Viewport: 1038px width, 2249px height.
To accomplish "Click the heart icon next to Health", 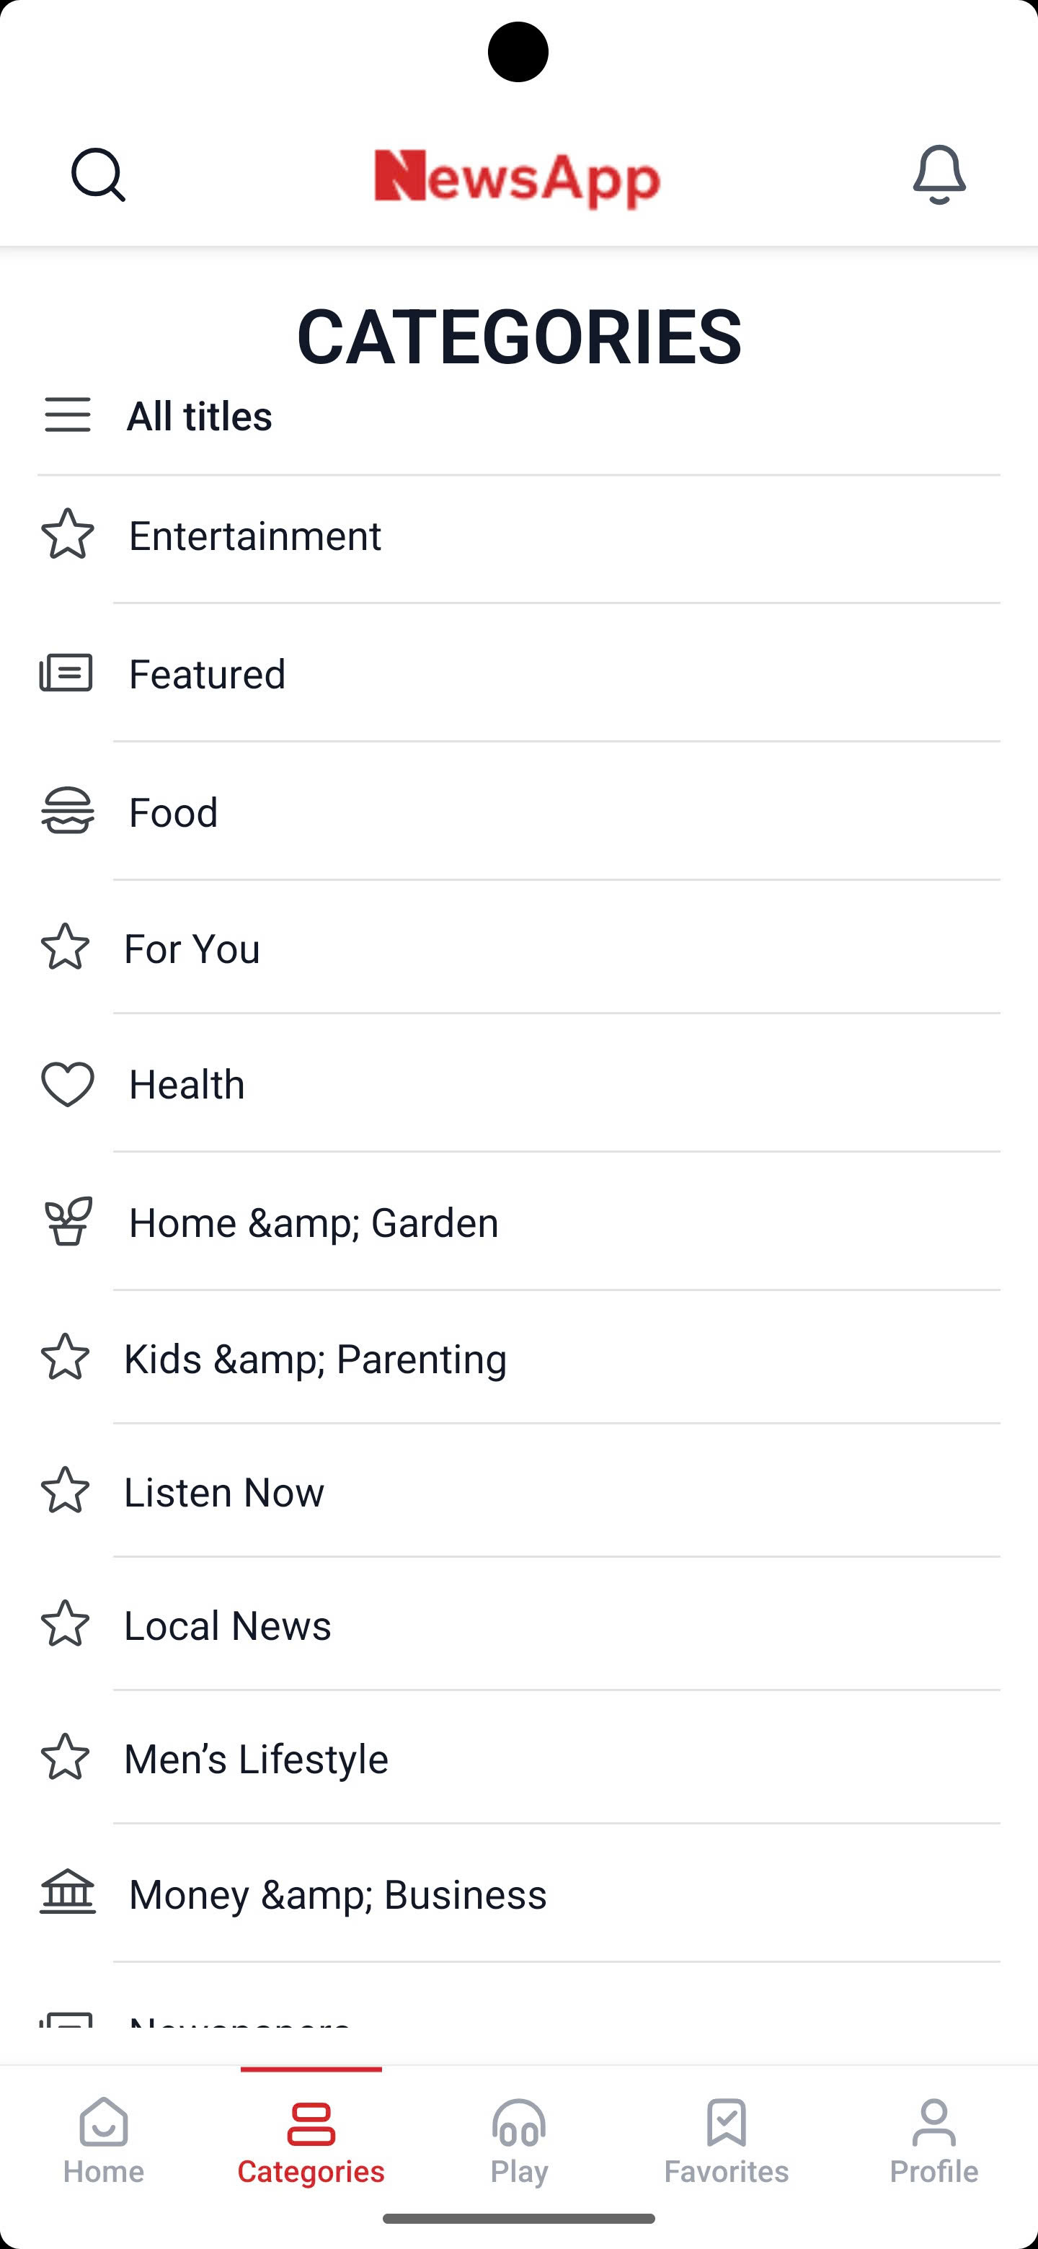I will coord(67,1083).
